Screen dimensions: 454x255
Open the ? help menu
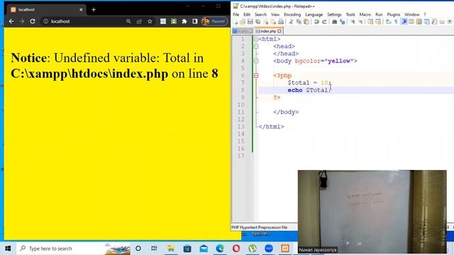click(425, 14)
